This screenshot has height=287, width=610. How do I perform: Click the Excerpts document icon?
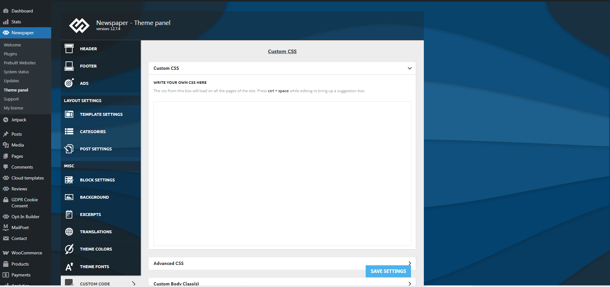(69, 214)
